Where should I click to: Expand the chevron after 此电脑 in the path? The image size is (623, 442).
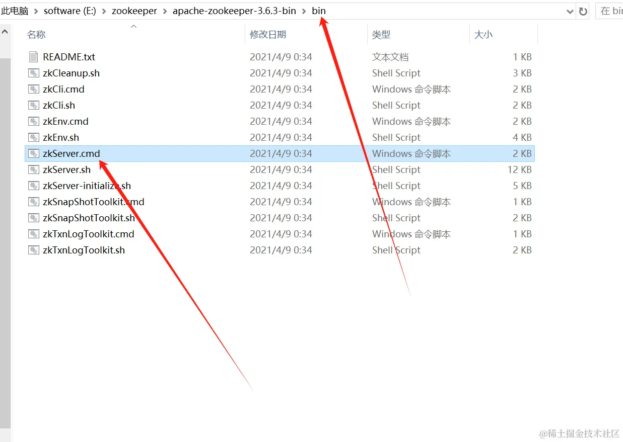click(36, 11)
